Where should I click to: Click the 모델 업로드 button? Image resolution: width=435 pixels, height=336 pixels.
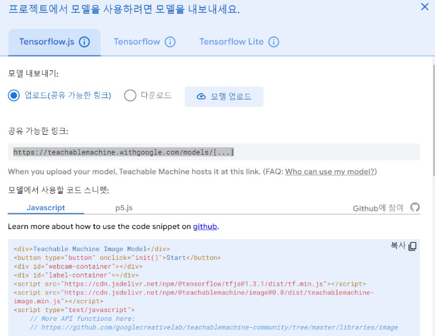tap(224, 96)
